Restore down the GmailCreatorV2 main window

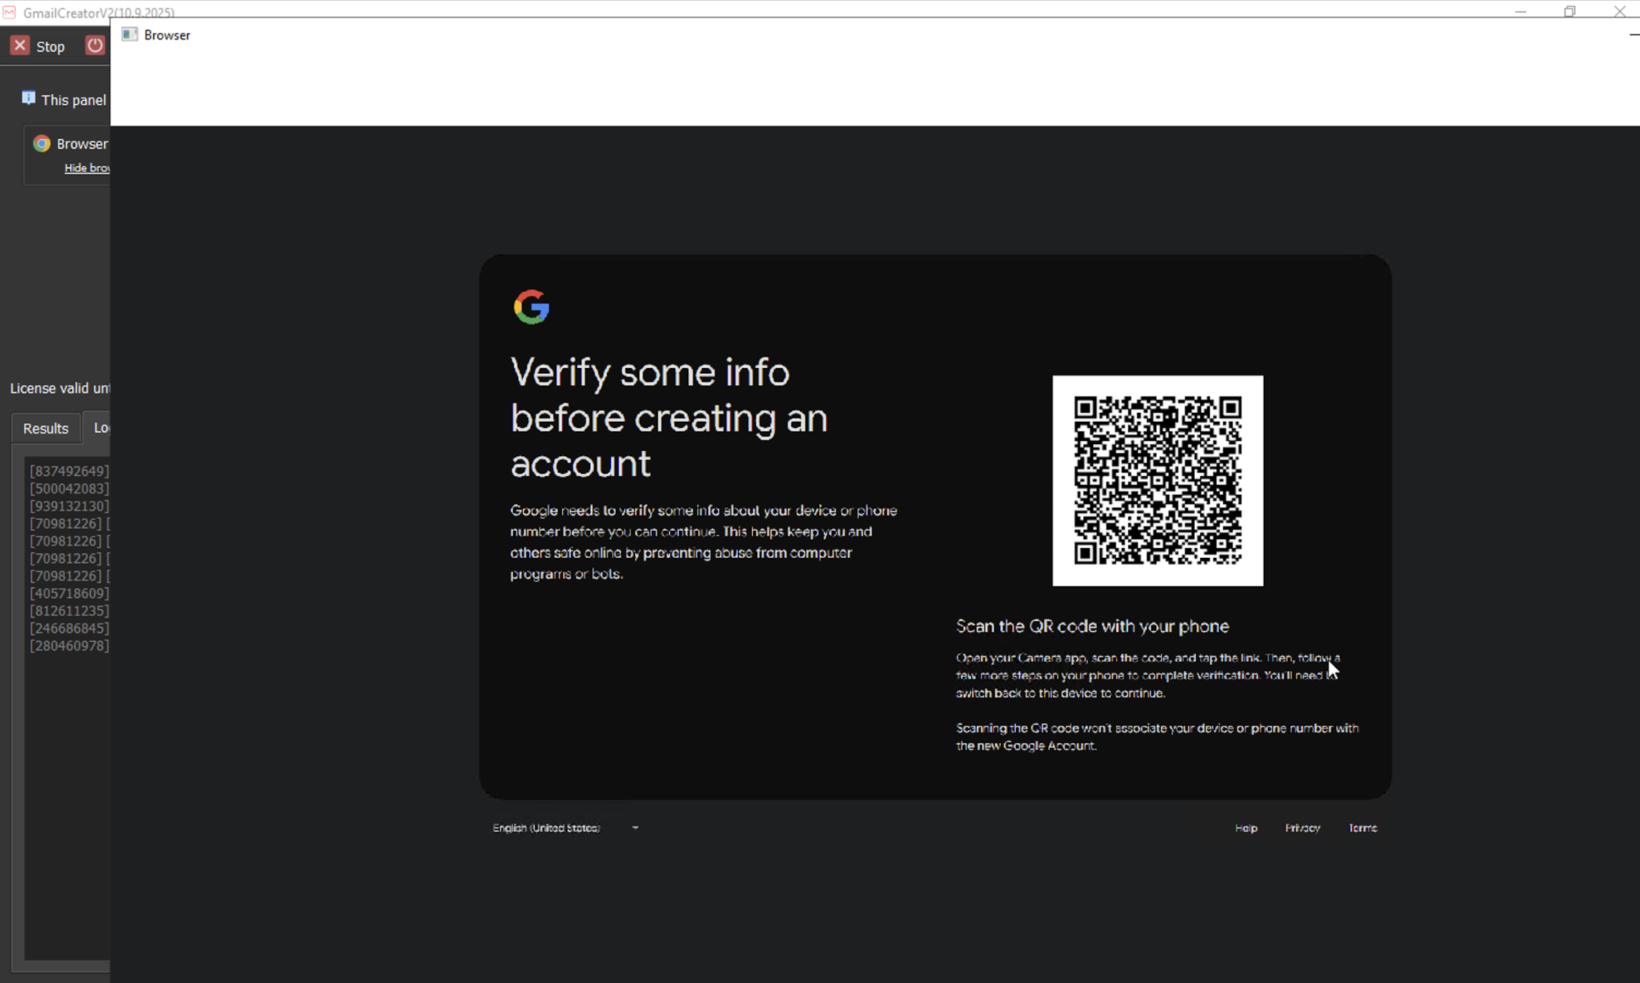point(1570,10)
